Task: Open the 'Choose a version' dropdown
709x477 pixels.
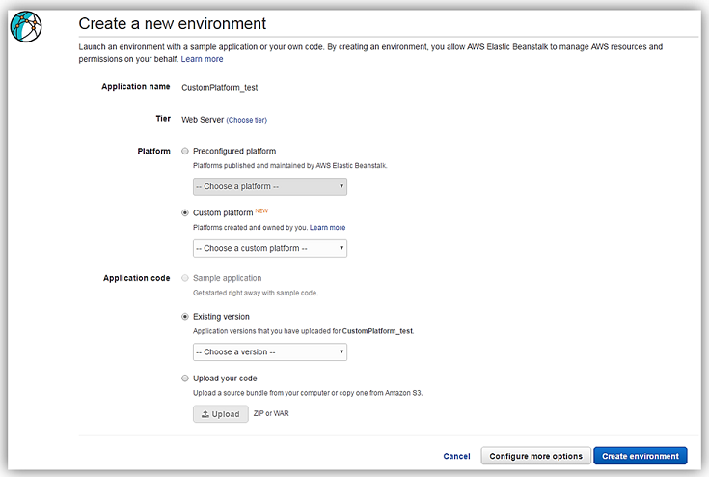Action: [x=269, y=352]
